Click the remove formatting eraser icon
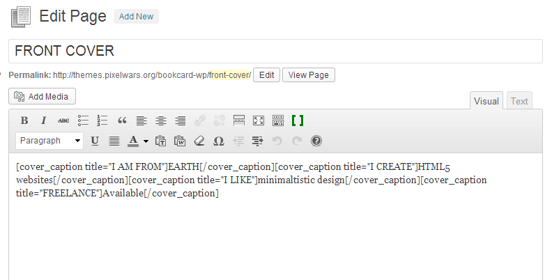 click(x=199, y=141)
